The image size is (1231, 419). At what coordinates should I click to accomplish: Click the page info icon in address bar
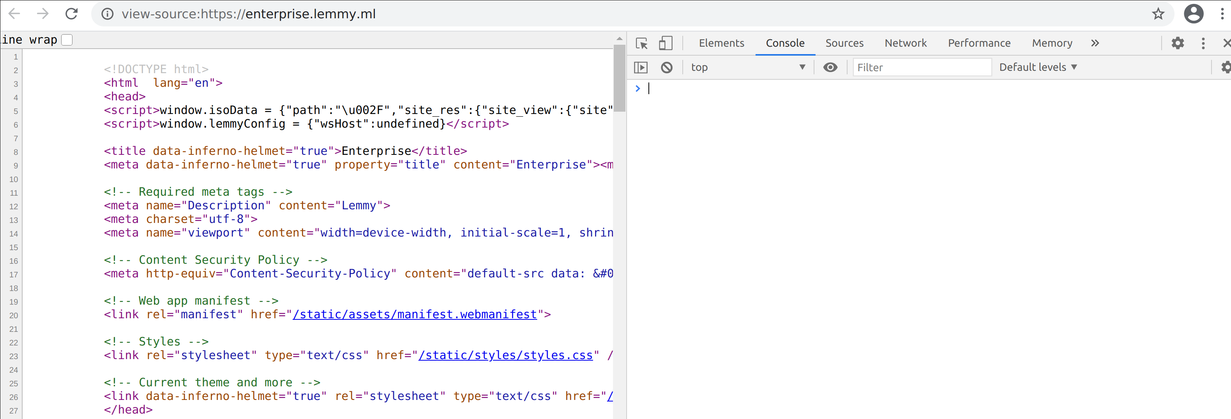click(107, 14)
